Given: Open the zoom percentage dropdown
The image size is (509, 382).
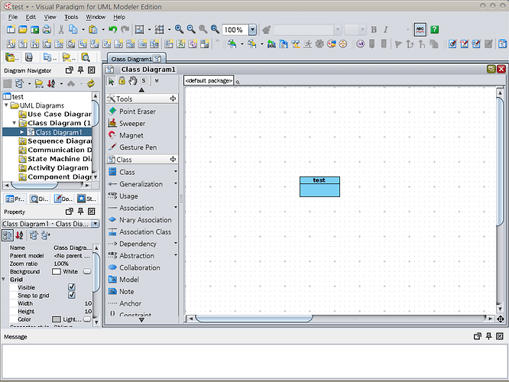Looking at the screenshot, I should point(252,30).
